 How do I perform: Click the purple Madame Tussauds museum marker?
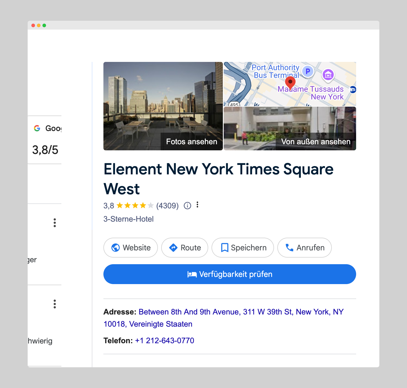pyautogui.click(x=328, y=75)
